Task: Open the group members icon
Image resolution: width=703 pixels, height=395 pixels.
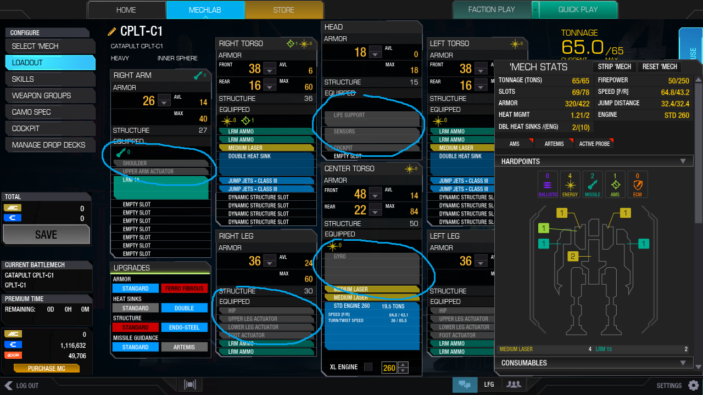Action: 514,385
